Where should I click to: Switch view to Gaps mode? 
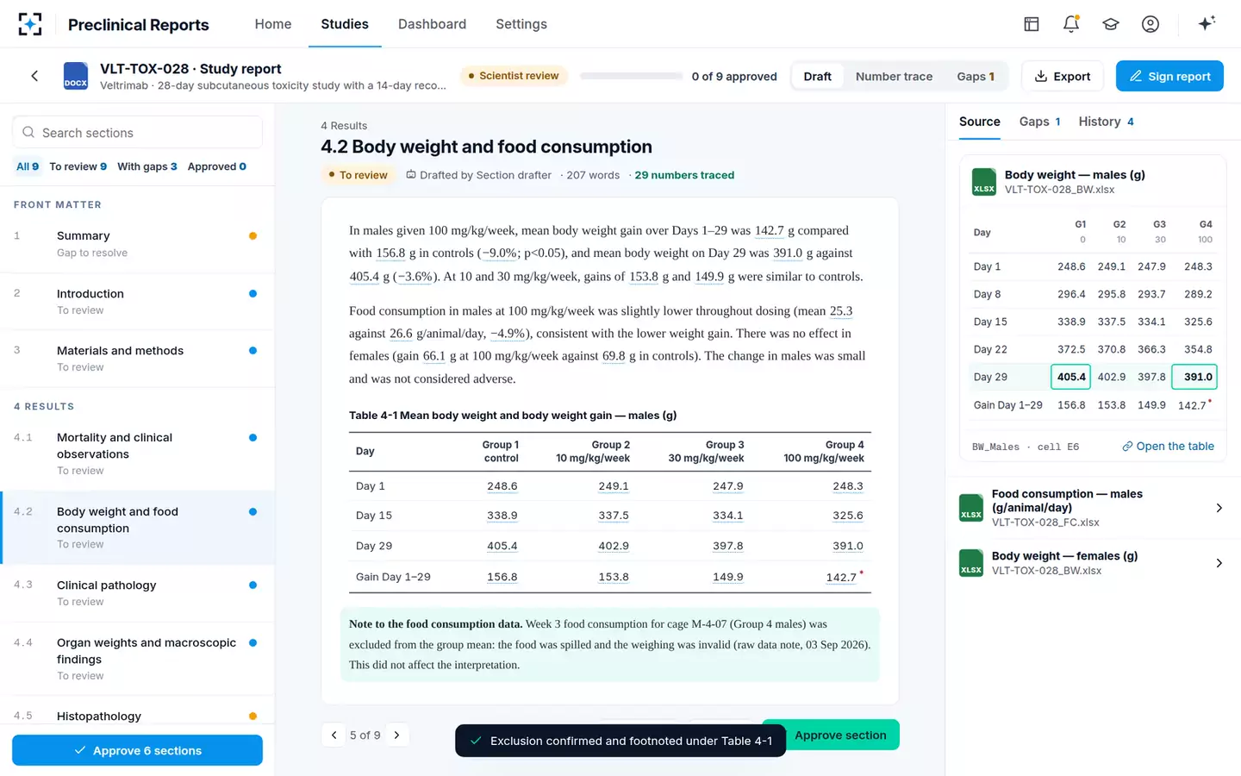click(976, 76)
